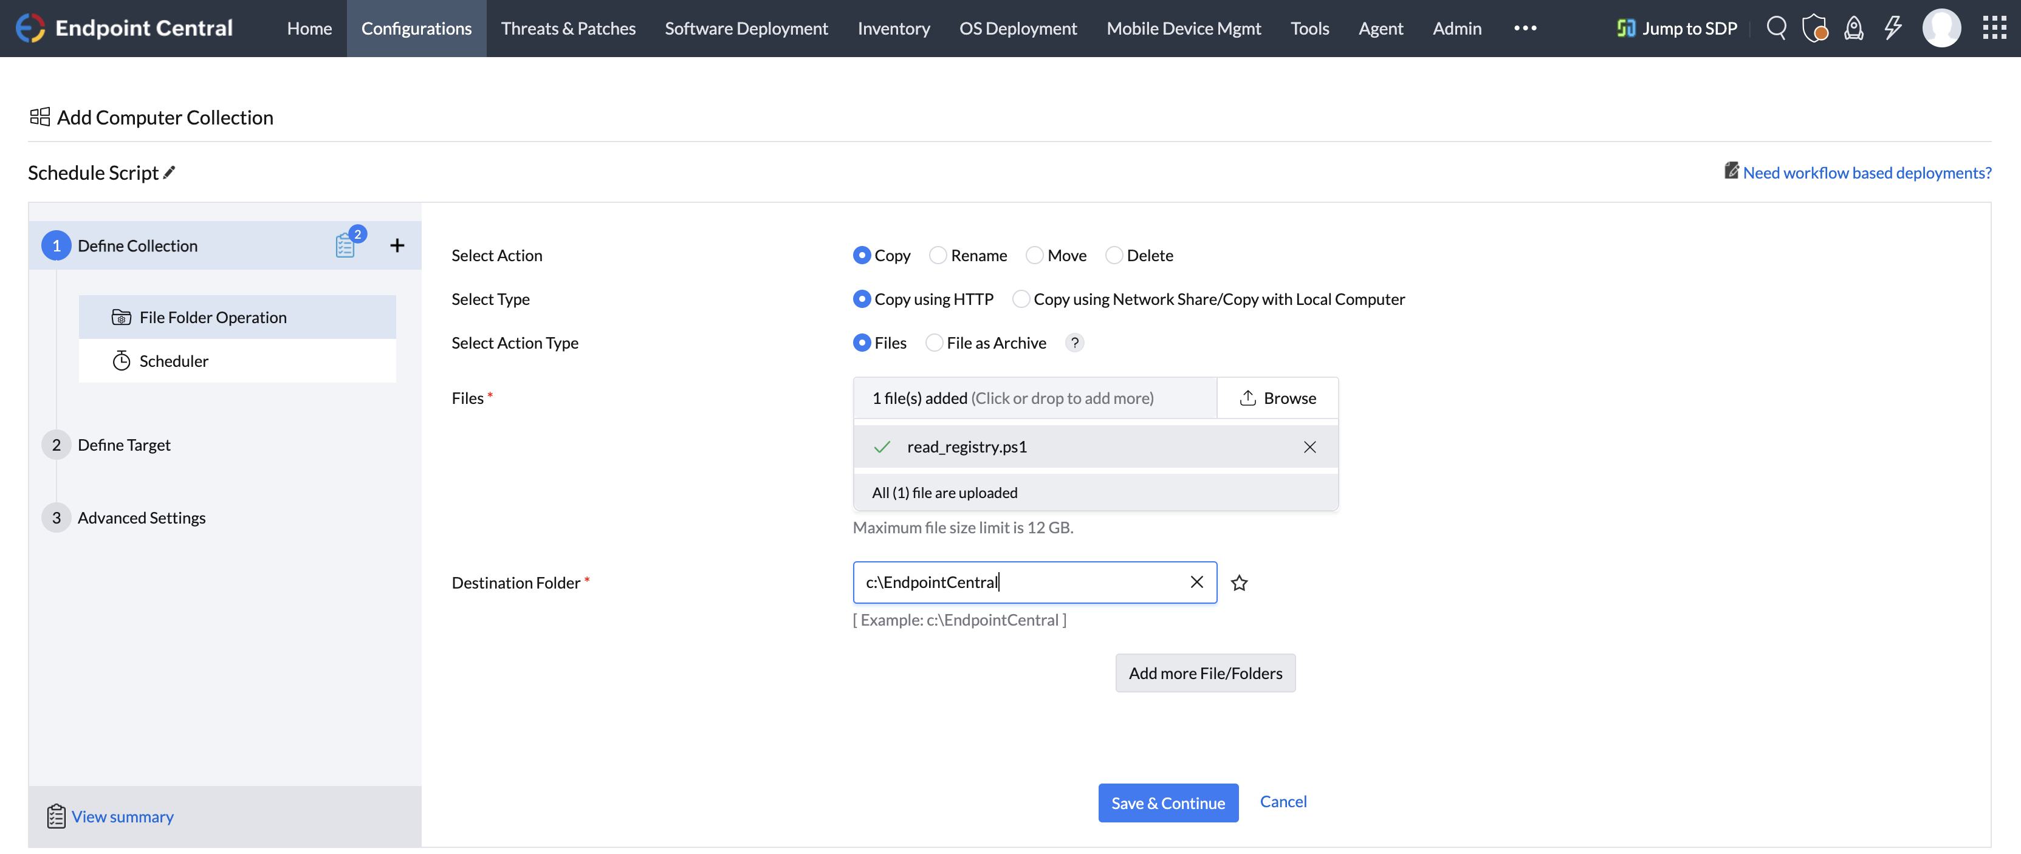
Task: Select File as Archive action type
Action: pyautogui.click(x=933, y=343)
